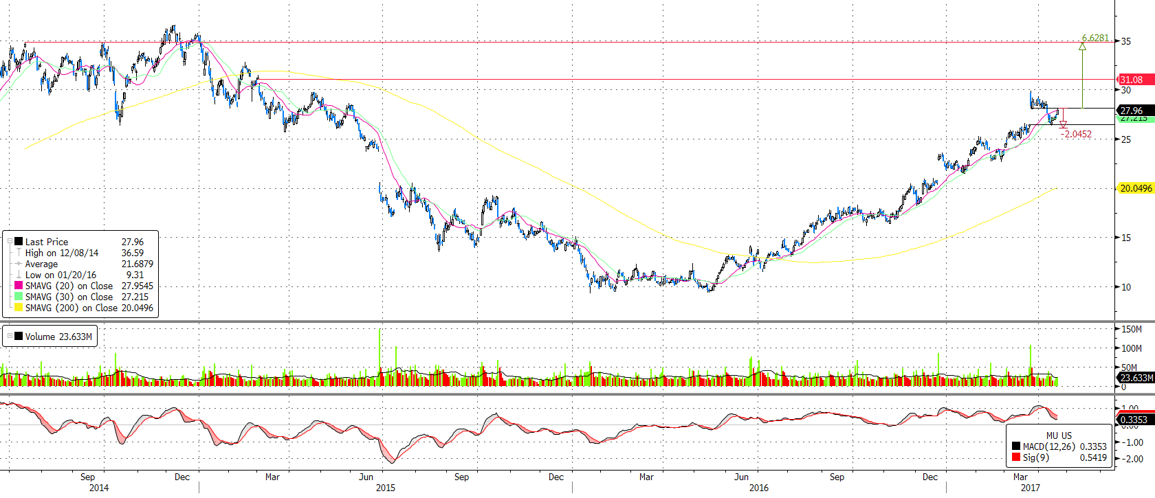This screenshot has width=1155, height=498.
Task: Click the 2015 year label on time axis
Action: pyautogui.click(x=386, y=488)
